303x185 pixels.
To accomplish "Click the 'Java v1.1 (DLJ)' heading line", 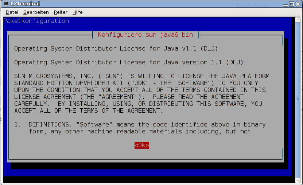I will point(116,49).
